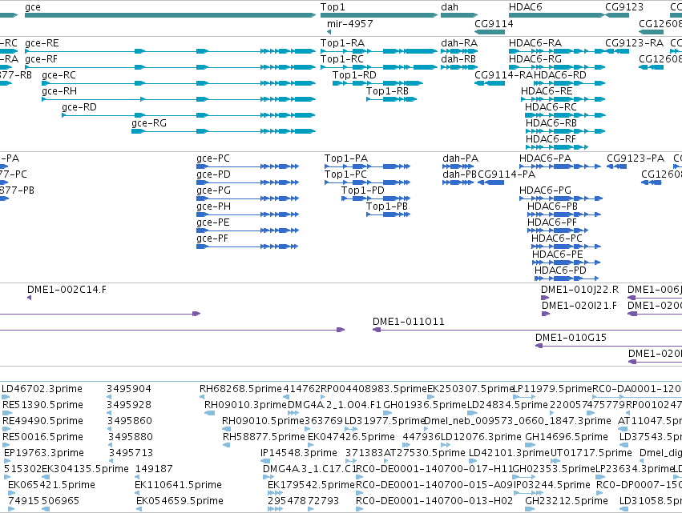Image resolution: width=682 pixels, height=513 pixels.
Task: Click protein label HDAC6-PA
Action: pos(545,158)
